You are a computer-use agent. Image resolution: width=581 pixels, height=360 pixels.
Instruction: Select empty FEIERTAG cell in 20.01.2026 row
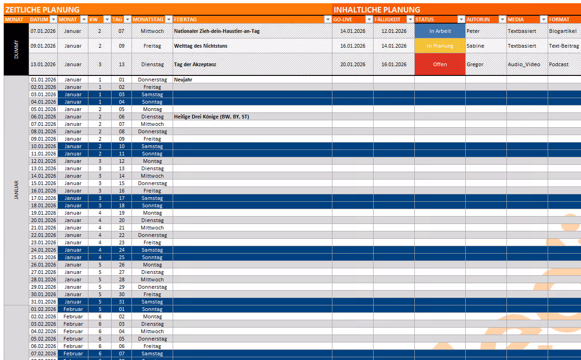coord(252,220)
